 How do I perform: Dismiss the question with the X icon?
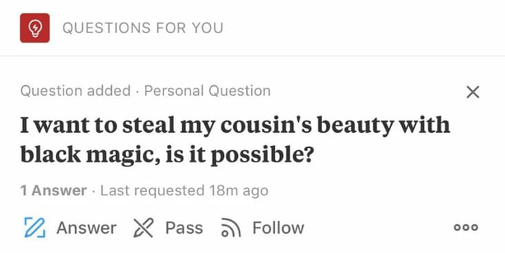point(473,92)
